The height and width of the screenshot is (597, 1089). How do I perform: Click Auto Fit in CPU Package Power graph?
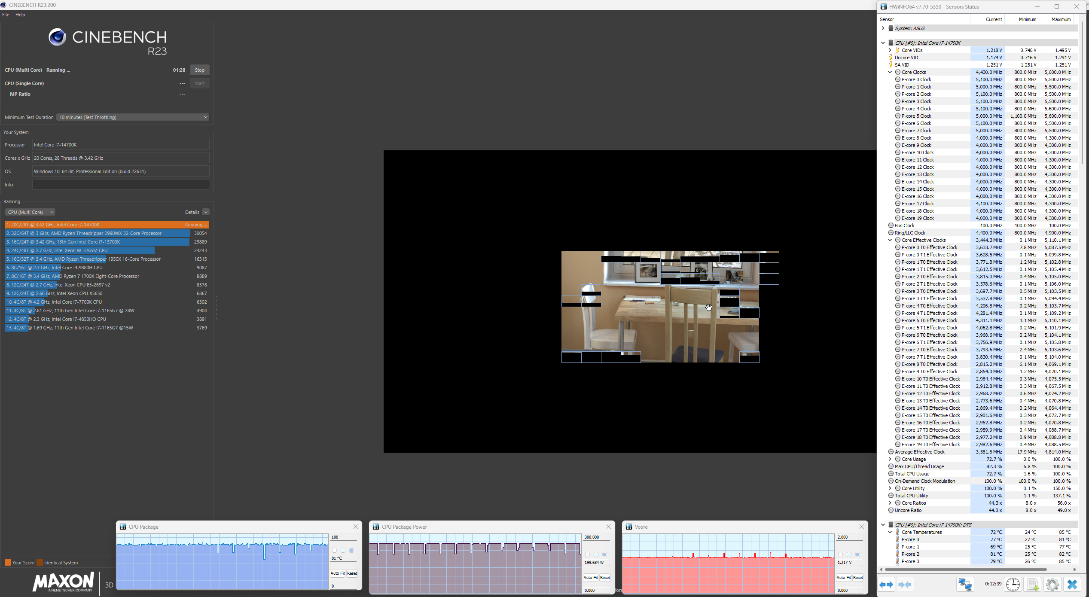590,578
